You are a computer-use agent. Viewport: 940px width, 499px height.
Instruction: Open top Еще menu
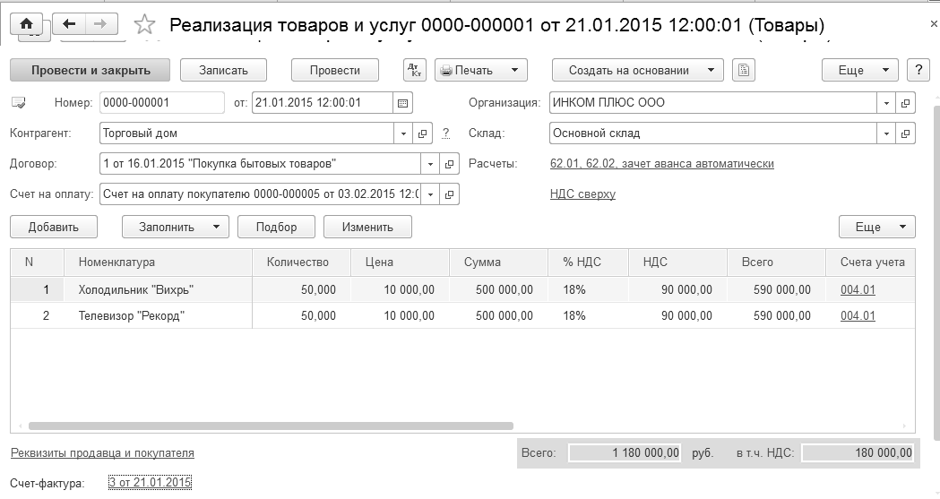tap(859, 70)
